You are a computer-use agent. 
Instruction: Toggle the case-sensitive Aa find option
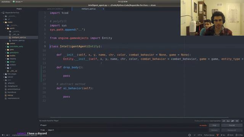pyautogui.click(x=228, y=121)
